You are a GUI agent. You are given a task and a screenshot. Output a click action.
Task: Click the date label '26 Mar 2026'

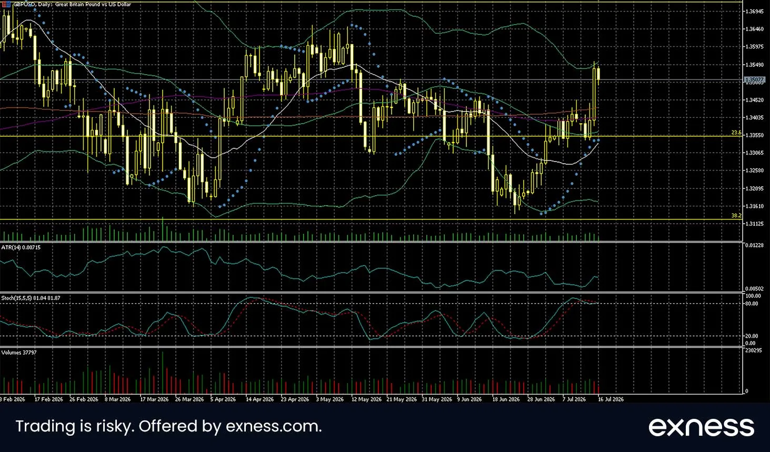point(189,399)
